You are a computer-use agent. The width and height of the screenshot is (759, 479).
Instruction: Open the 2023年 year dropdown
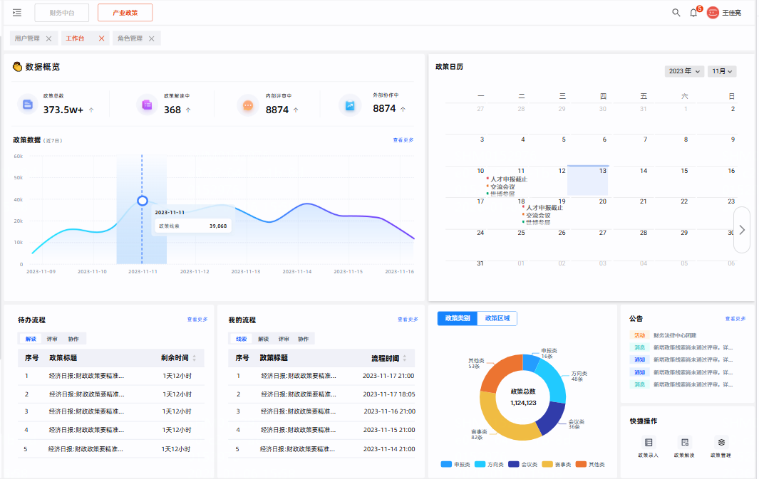[x=684, y=71]
